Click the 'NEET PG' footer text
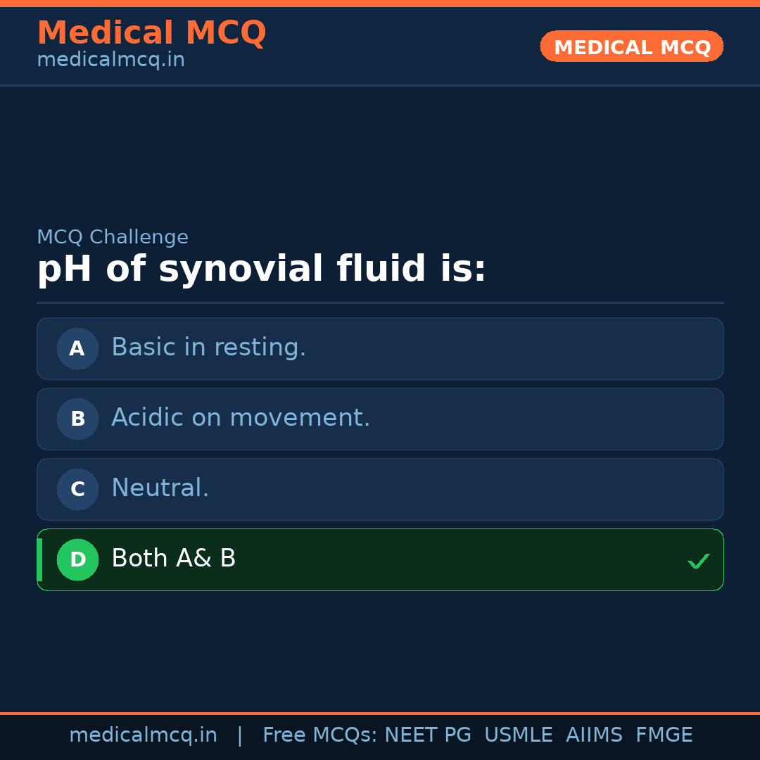 tap(428, 735)
